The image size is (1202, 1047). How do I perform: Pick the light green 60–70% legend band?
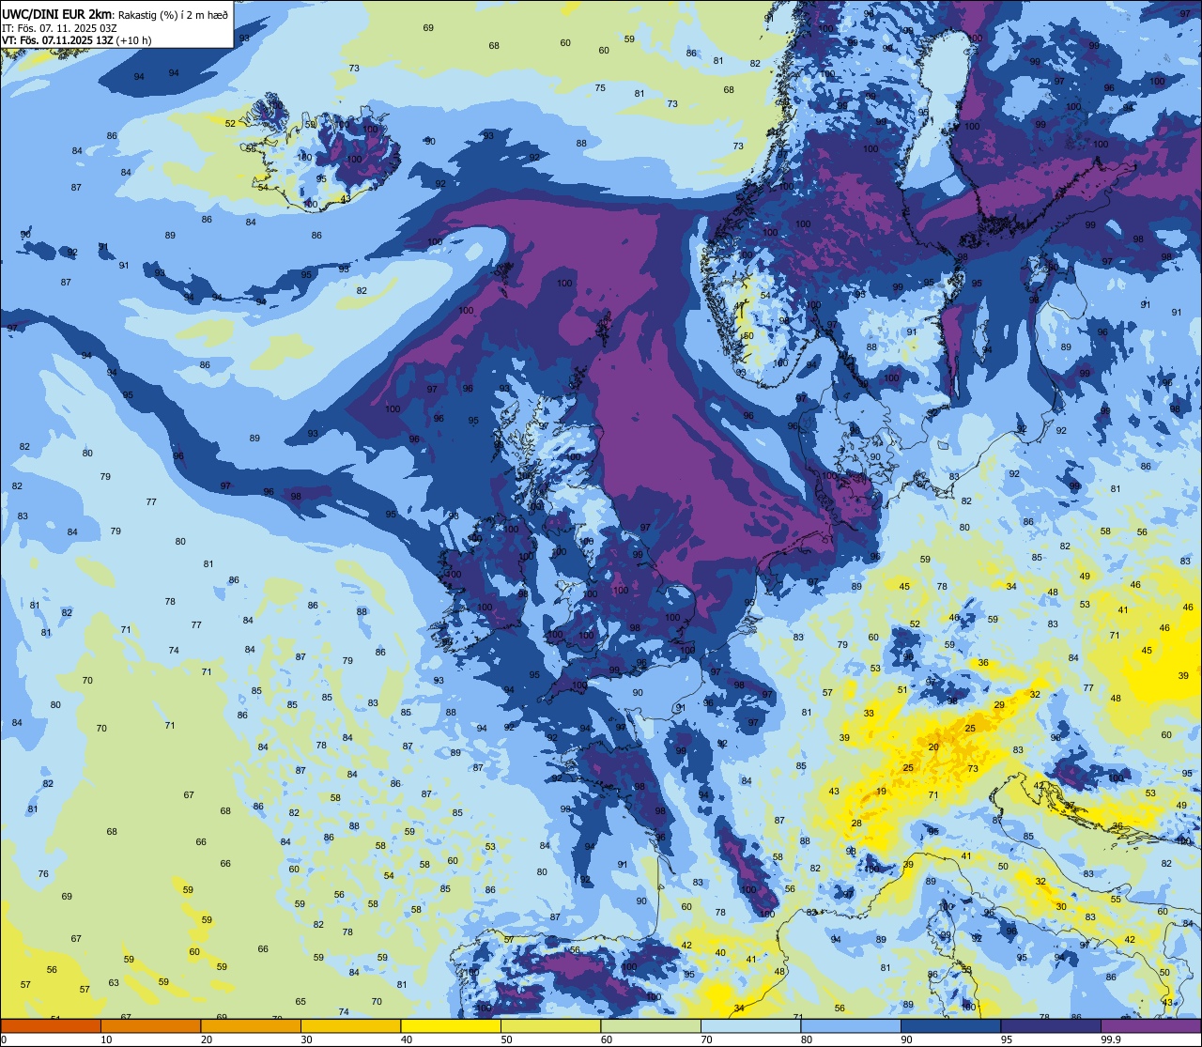point(651,1025)
